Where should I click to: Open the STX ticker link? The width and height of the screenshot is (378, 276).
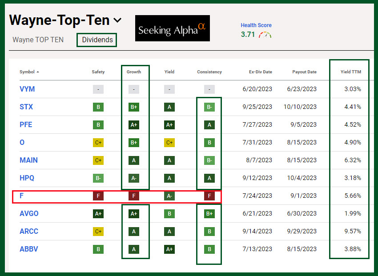tap(26, 107)
